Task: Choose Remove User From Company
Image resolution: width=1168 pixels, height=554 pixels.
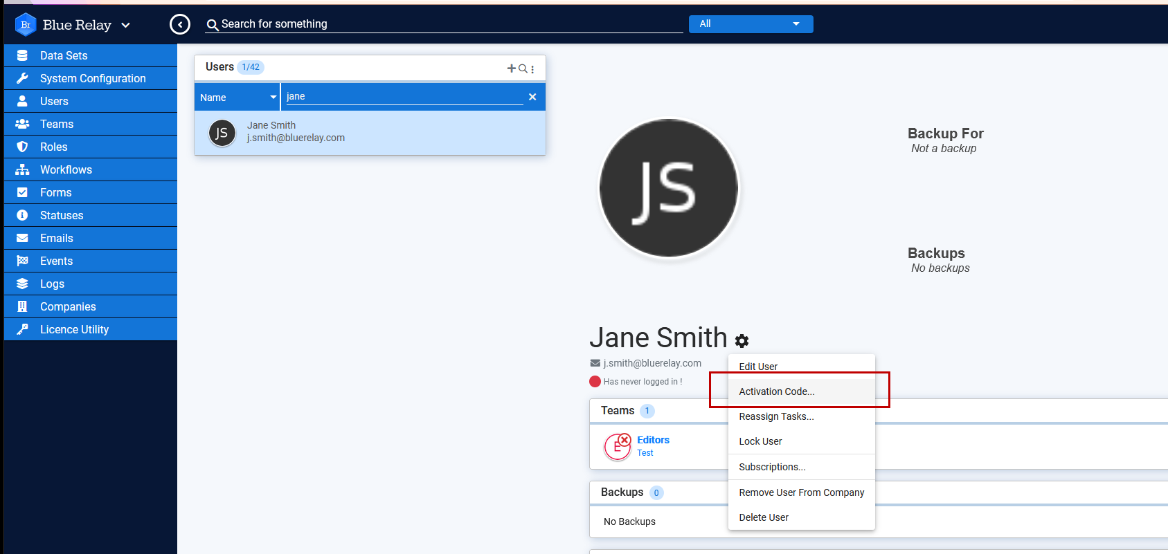Action: coord(802,492)
